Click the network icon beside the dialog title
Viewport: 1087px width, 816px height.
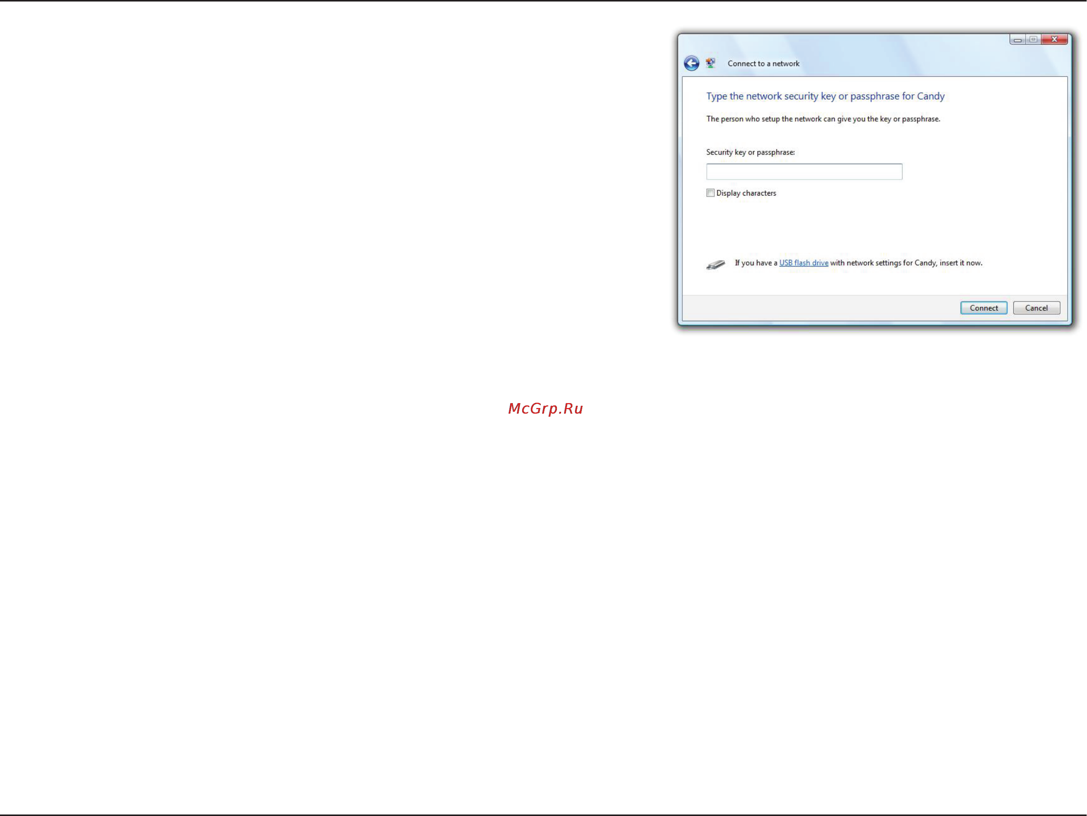click(710, 63)
